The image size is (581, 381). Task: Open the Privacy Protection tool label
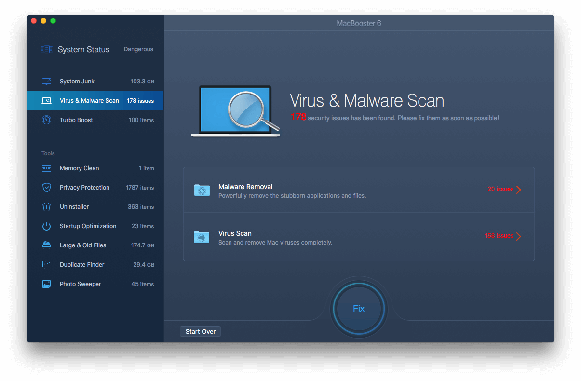[84, 188]
